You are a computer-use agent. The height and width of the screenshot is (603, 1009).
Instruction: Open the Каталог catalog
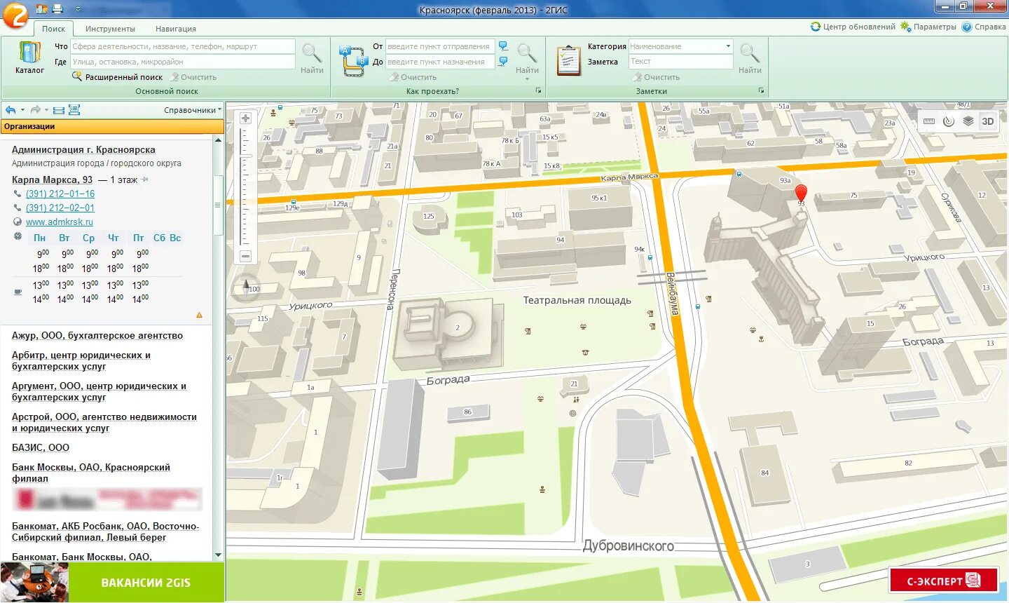coord(29,57)
